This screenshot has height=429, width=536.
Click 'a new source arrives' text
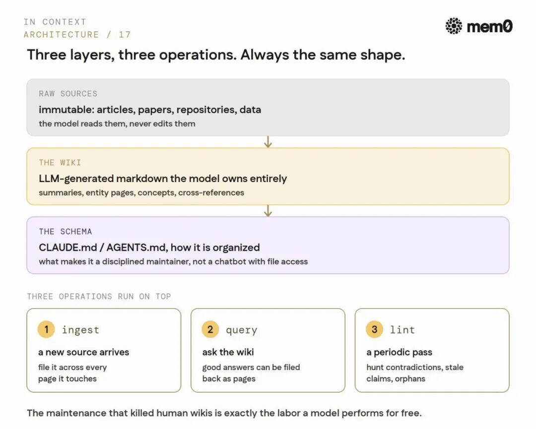click(83, 352)
